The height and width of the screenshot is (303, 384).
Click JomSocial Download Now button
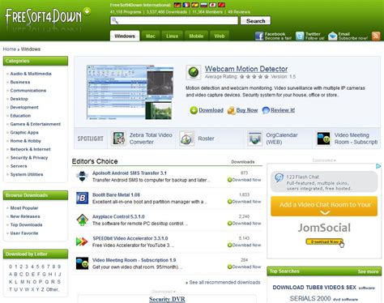324,241
